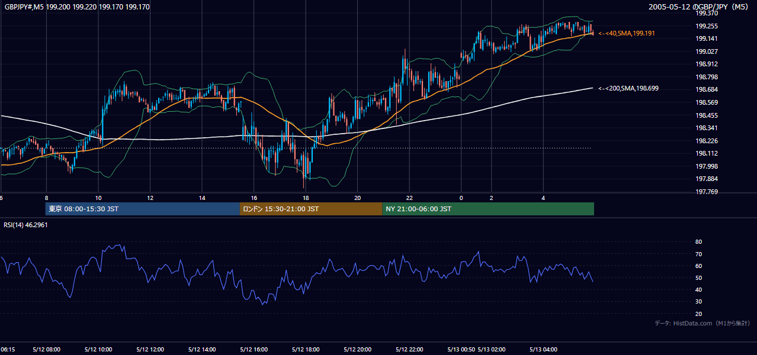The image size is (757, 355).
Task: Click hour label 0 on price chart axis
Action: pyautogui.click(x=461, y=198)
